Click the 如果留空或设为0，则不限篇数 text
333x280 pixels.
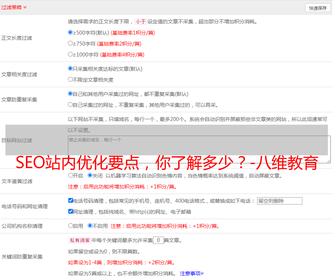[104, 252]
